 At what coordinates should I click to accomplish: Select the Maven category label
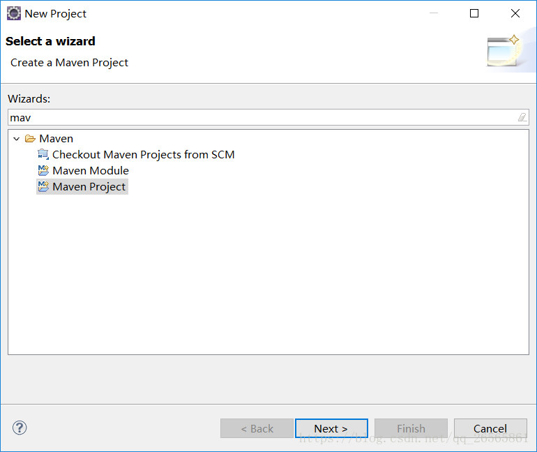click(x=56, y=139)
